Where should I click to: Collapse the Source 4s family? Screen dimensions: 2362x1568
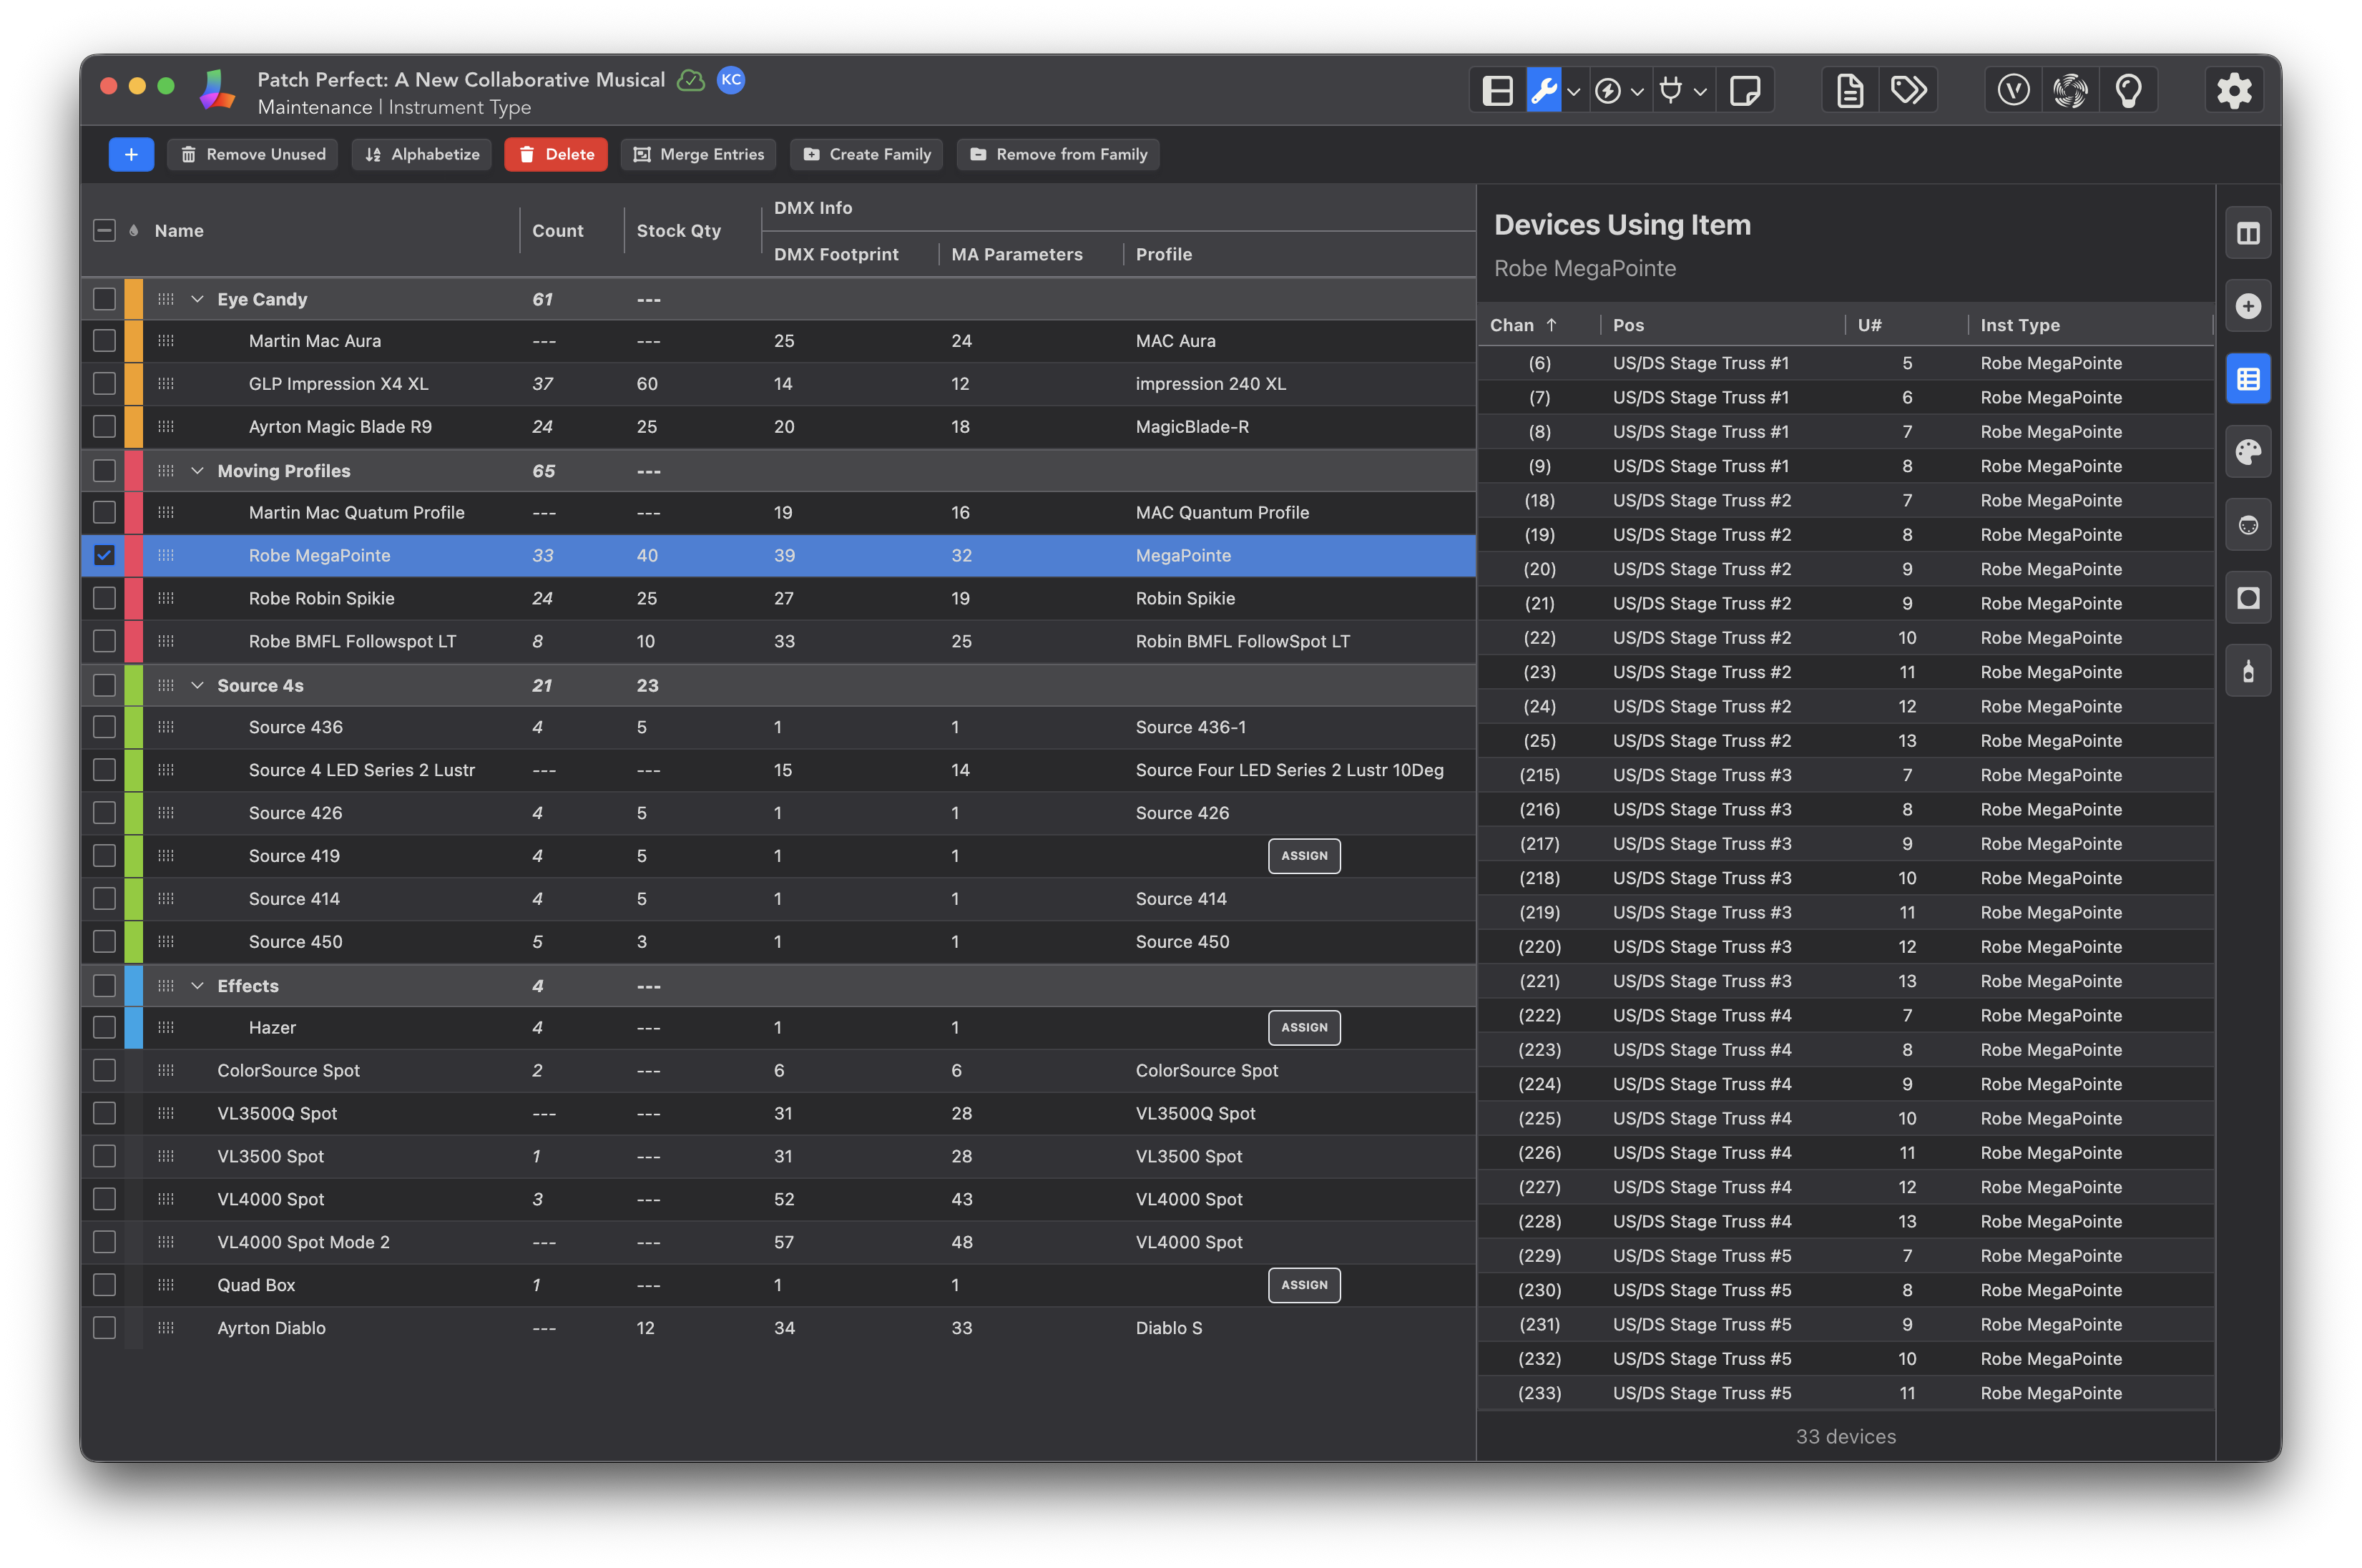197,685
